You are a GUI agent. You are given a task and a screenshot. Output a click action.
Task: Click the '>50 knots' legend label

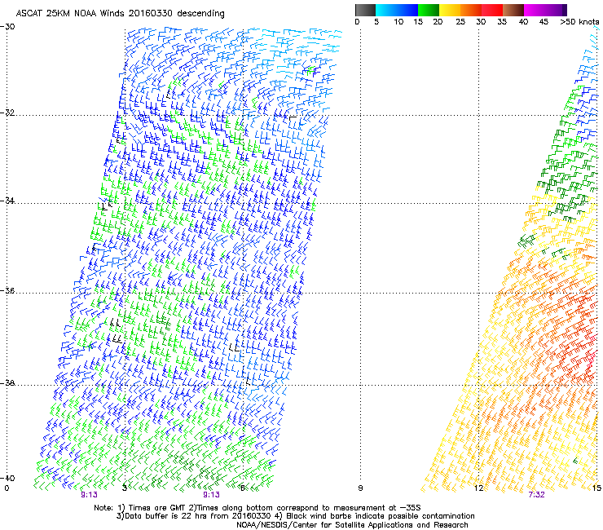pos(579,21)
